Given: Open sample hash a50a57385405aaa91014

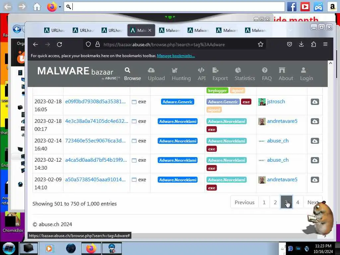Looking at the screenshot, I should tap(95, 180).
